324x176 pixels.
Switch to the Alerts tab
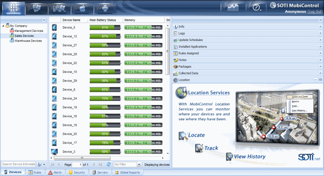[x=55, y=172]
